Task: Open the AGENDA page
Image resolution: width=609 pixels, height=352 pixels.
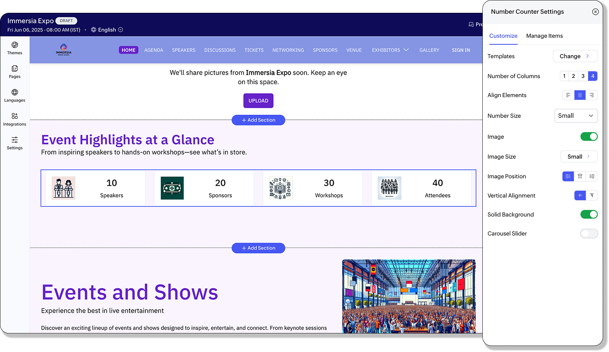Action: [154, 50]
